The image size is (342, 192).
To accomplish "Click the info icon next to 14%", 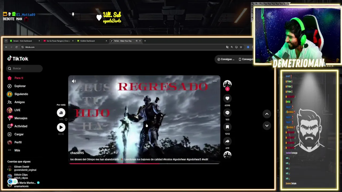I will click(x=66, y=119).
